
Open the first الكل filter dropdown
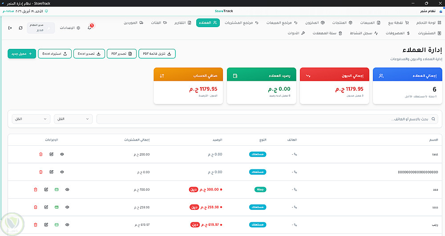[x=73, y=119]
